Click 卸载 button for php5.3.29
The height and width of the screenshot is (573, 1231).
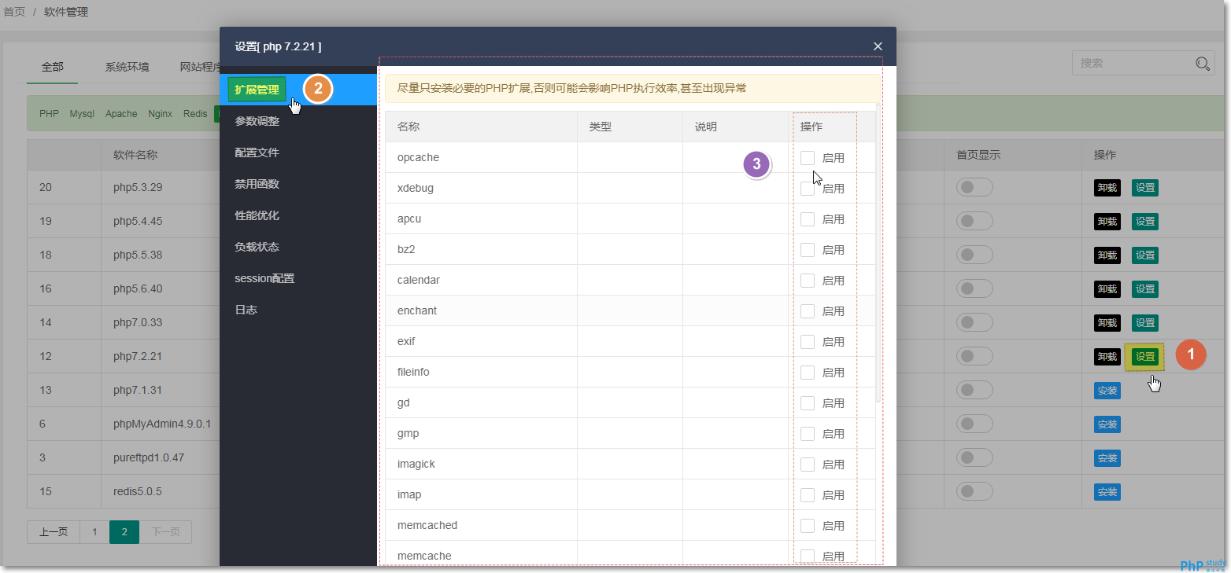[x=1107, y=188]
